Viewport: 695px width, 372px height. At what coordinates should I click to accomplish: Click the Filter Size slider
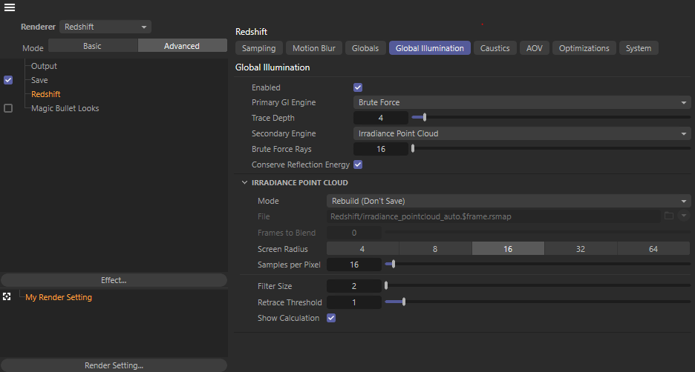(538, 286)
